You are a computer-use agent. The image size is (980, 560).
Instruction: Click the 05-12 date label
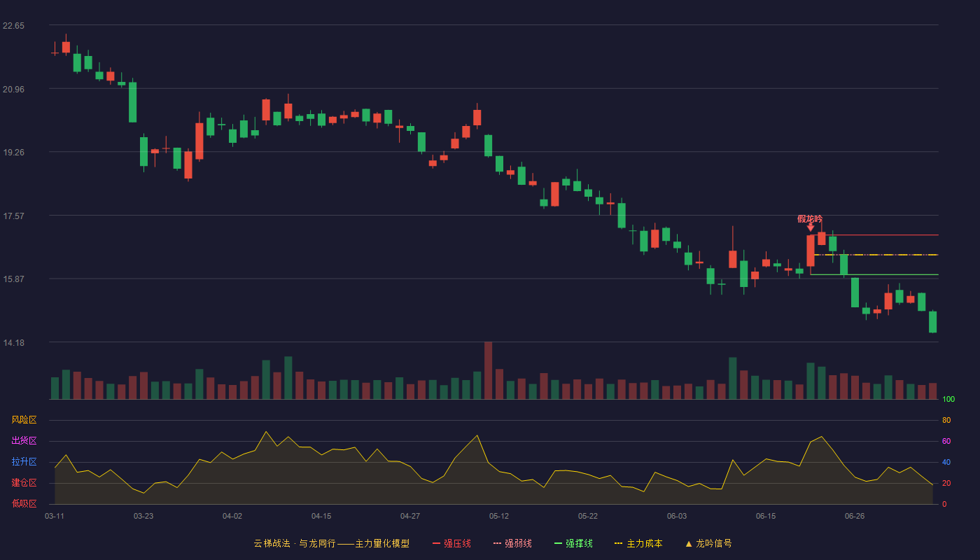tap(499, 516)
